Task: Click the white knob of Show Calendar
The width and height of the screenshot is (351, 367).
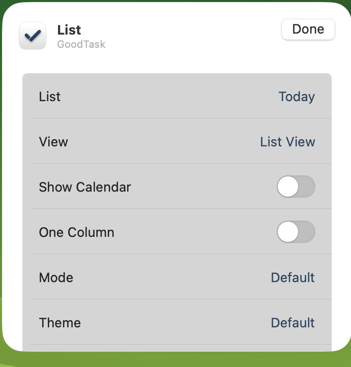Action: [288, 187]
